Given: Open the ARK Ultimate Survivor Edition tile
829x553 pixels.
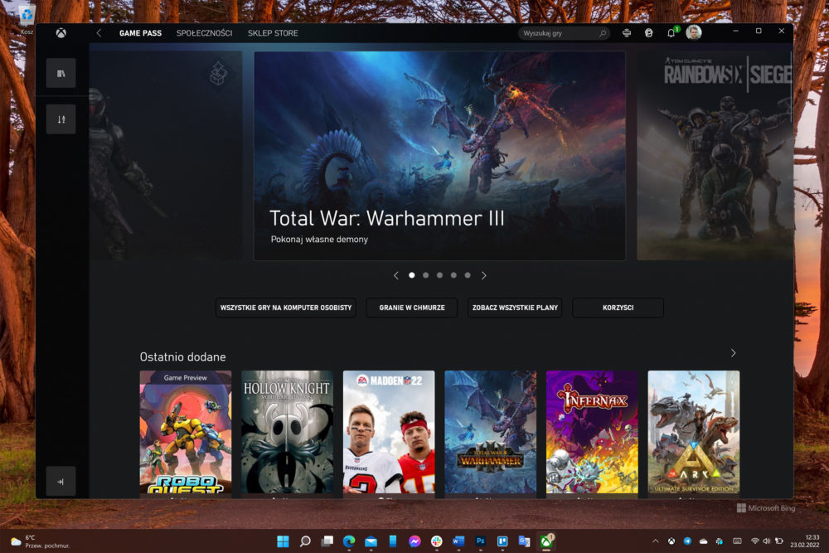Looking at the screenshot, I should click(694, 433).
